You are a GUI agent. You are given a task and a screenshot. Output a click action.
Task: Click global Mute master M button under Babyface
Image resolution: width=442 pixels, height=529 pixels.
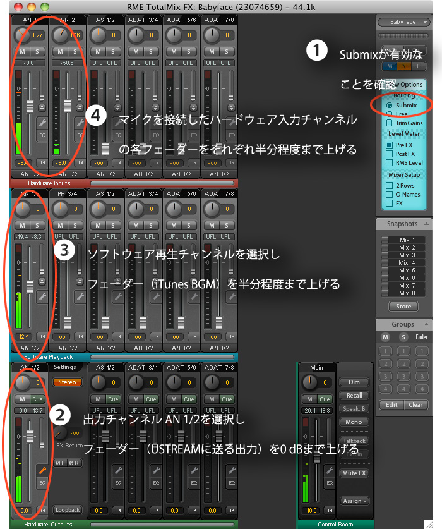390,66
